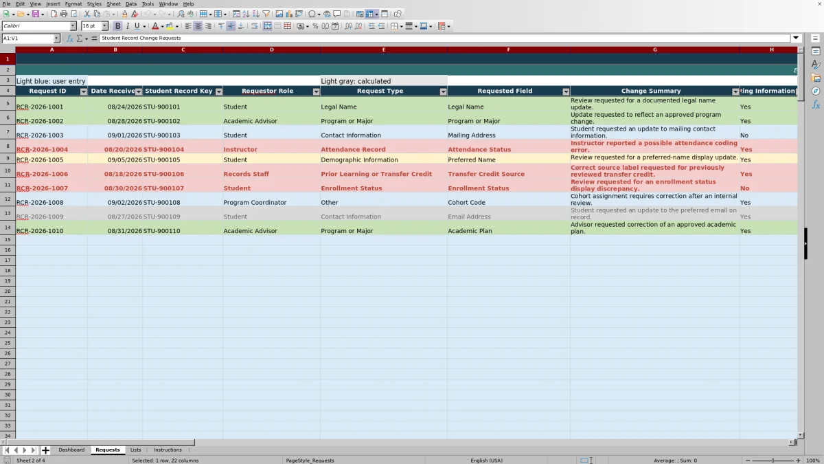
Task: Click the Font Color A swatch
Action: pos(155,26)
